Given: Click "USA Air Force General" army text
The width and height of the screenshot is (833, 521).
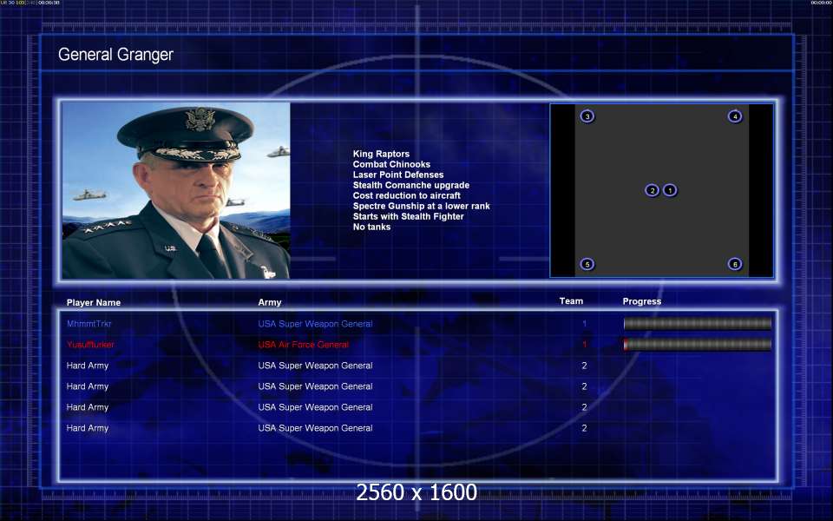Looking at the screenshot, I should [x=304, y=345].
